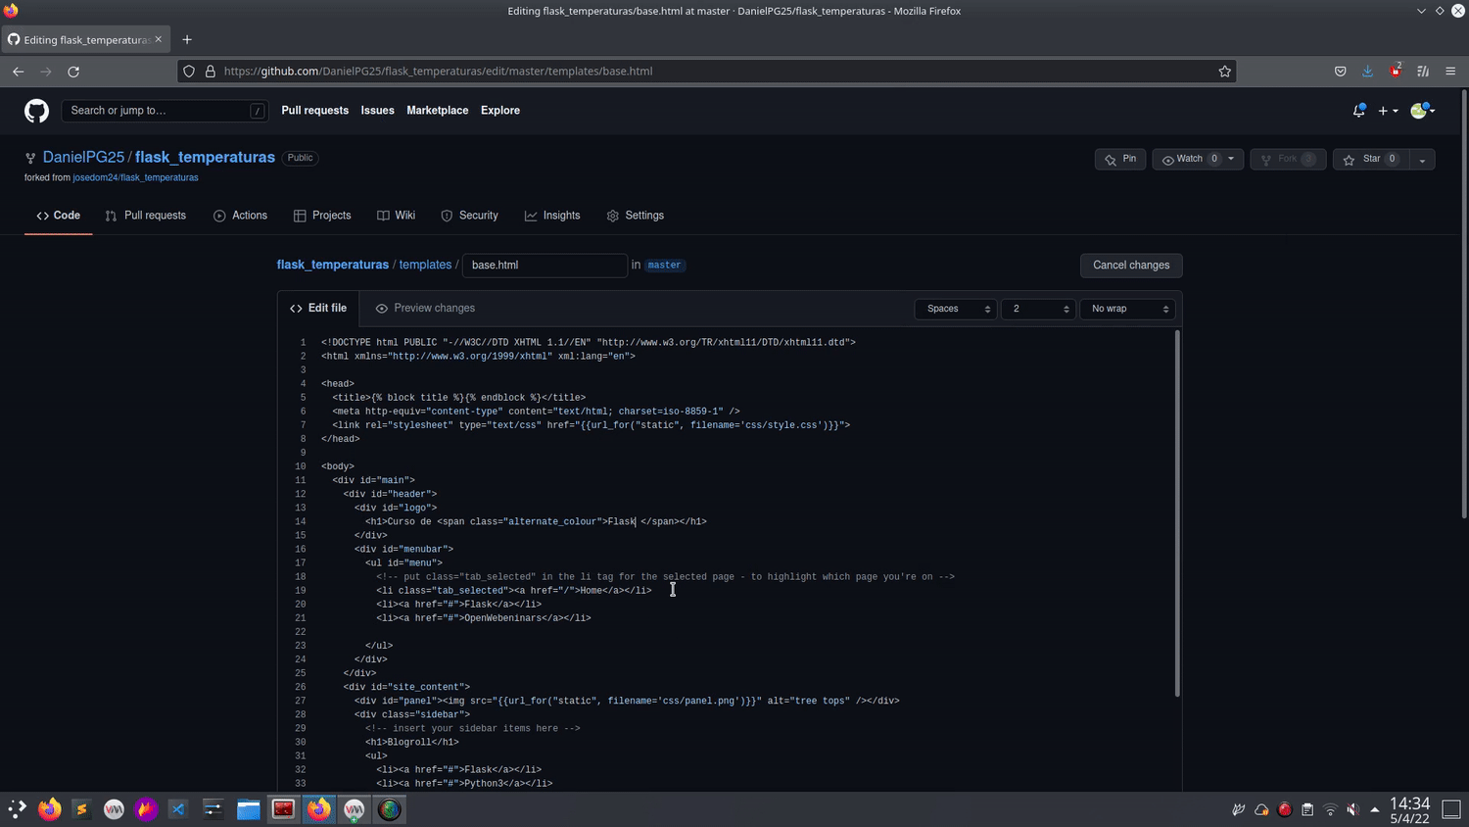Open the No wrap mode dropdown

pyautogui.click(x=1127, y=309)
